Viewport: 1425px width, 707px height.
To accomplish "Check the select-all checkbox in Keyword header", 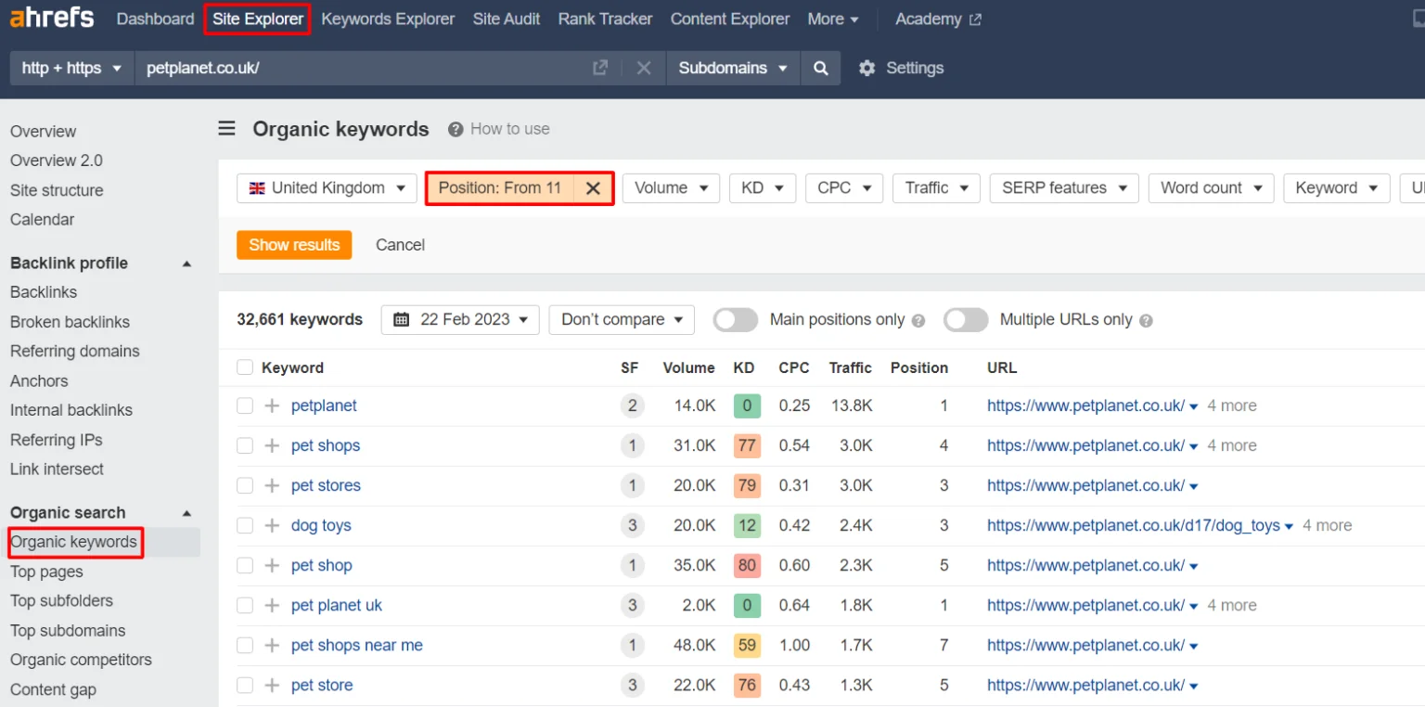I will (x=245, y=367).
